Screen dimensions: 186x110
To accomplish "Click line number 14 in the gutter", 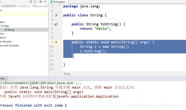I will (51, 65).
